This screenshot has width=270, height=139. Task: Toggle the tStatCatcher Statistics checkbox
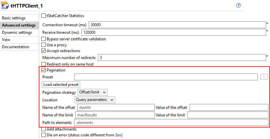[x=44, y=15]
